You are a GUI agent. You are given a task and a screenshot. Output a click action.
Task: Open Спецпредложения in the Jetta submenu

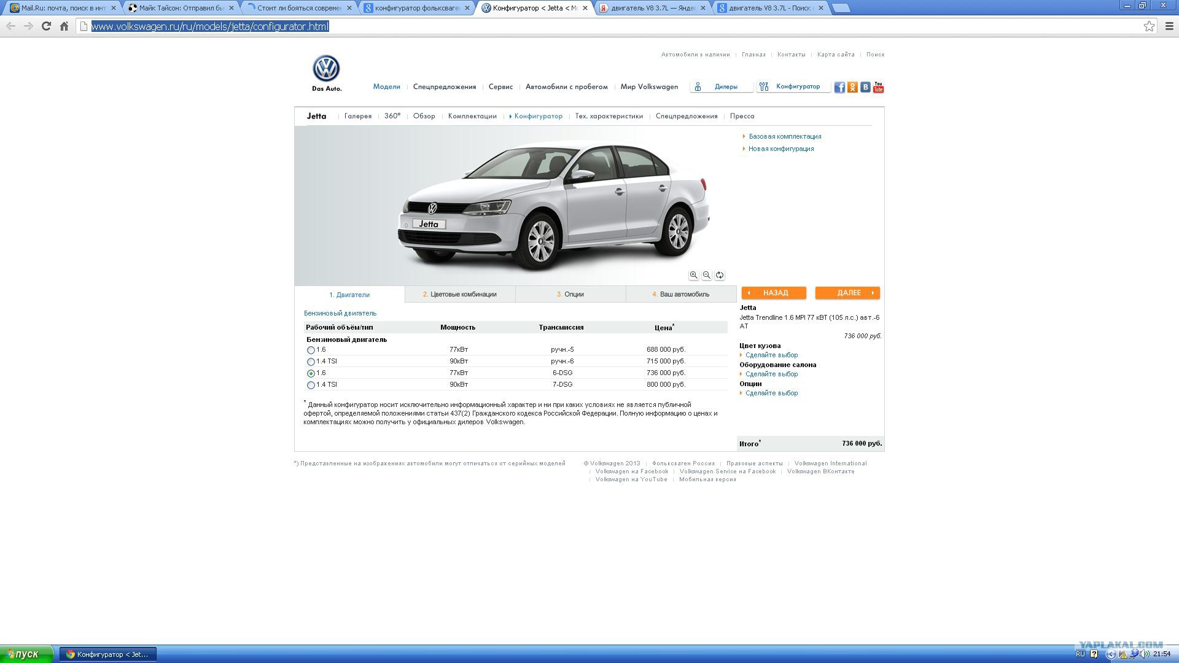click(x=687, y=116)
